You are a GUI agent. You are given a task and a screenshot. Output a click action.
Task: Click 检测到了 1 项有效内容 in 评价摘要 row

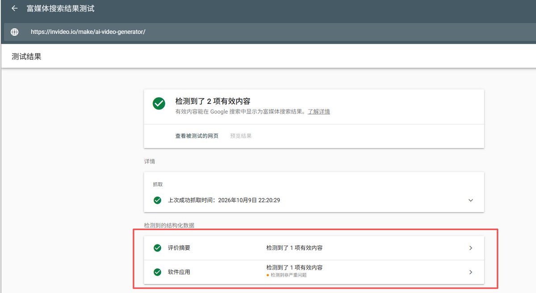pos(295,248)
